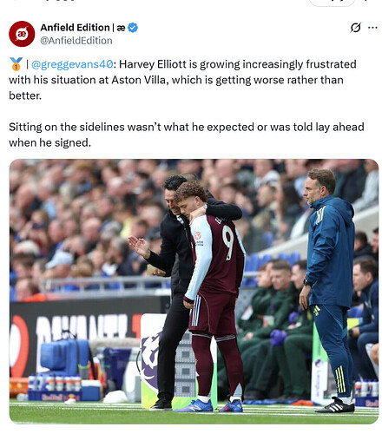Viewport: 382px width, 434px height.
Task: Open the attached match photo
Action: pyautogui.click(x=194, y=292)
